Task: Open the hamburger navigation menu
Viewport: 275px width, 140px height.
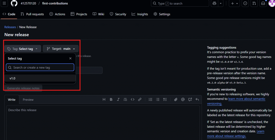Action: pyautogui.click(x=4, y=3)
